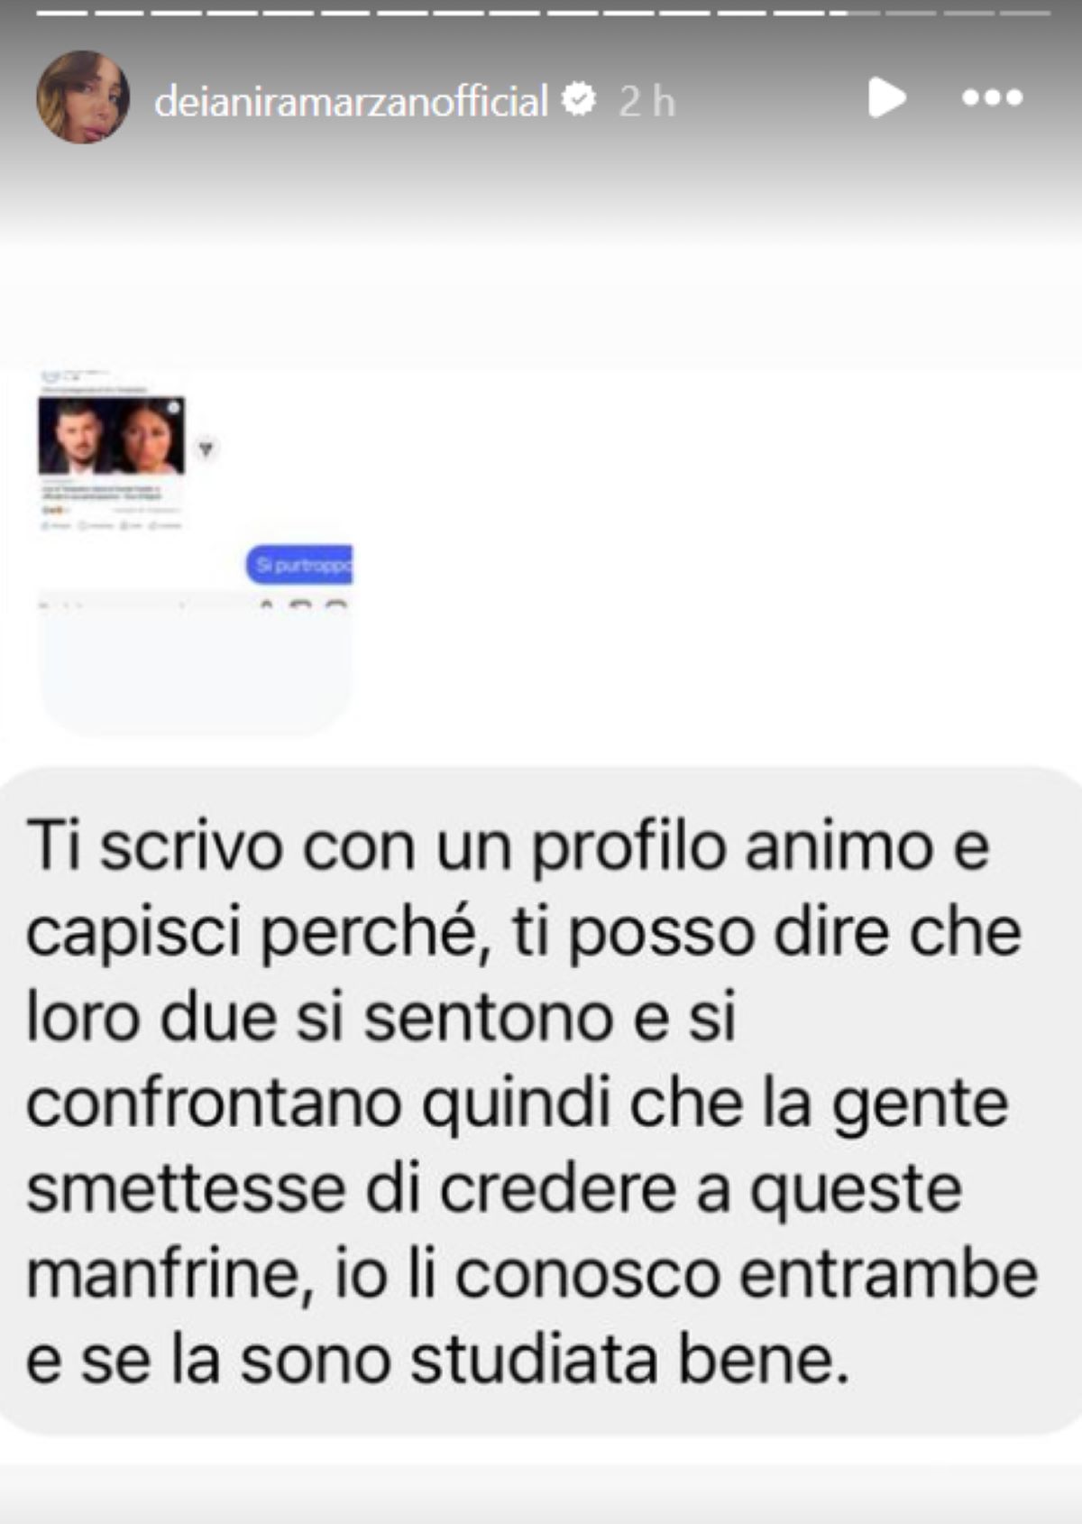Screen dimensions: 1082x1524
Task: Visit the deianiramarzanofficial username link
Action: 351,101
